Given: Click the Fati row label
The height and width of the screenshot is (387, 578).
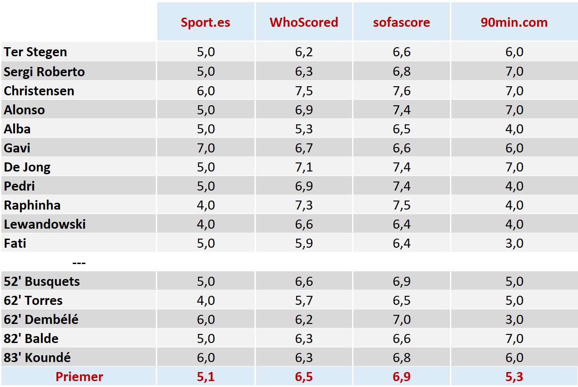Looking at the screenshot, I should [15, 243].
